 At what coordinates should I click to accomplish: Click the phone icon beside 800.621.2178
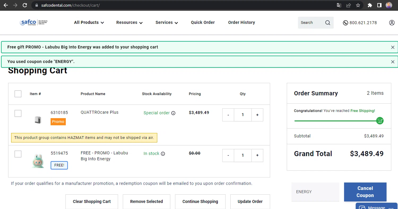[x=345, y=23]
